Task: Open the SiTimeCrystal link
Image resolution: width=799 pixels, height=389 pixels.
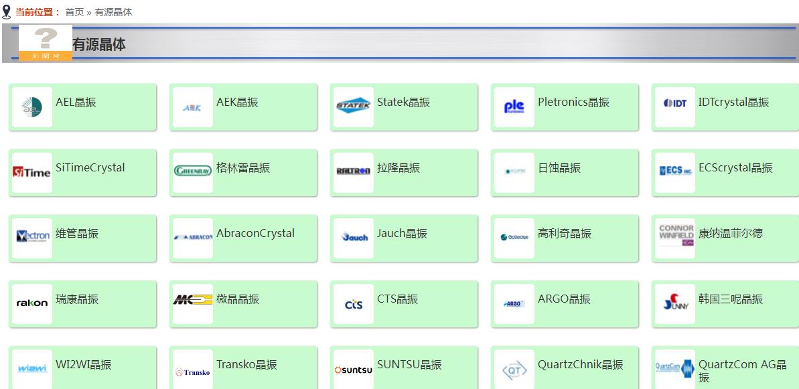Action: pyautogui.click(x=90, y=168)
